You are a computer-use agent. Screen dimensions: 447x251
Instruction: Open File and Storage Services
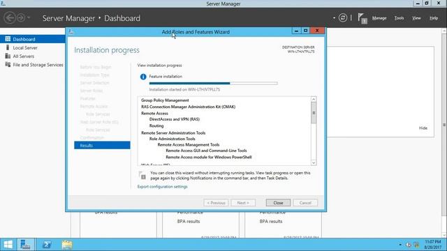point(38,65)
